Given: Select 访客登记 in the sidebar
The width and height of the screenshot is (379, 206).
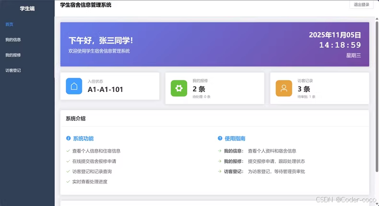Looking at the screenshot, I should 27,70.
